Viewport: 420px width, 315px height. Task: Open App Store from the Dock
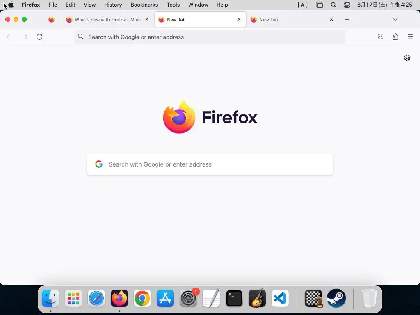click(165, 298)
